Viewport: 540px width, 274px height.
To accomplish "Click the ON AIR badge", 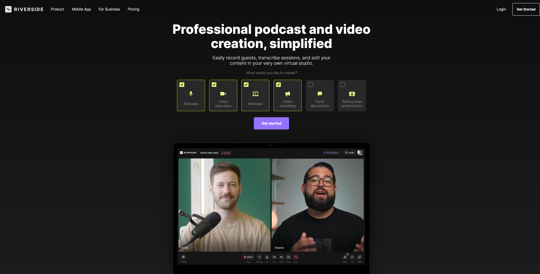I will pyautogui.click(x=226, y=153).
